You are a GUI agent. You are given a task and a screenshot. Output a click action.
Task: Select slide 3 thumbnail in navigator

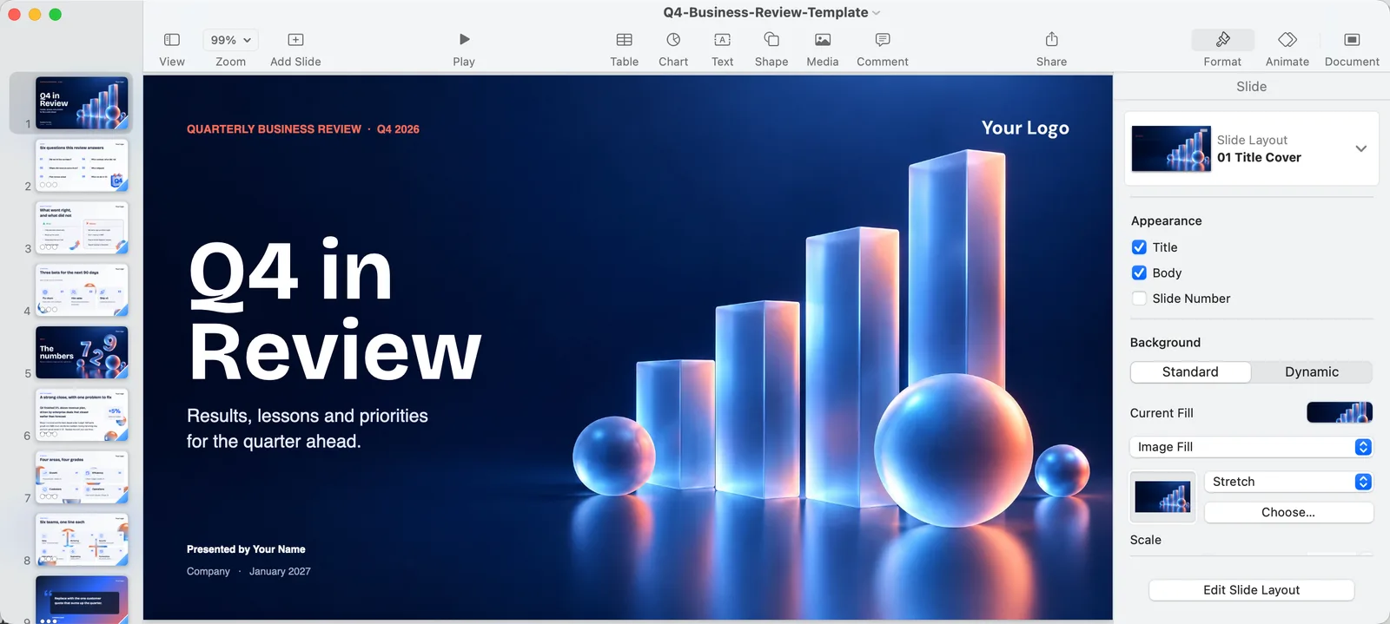click(x=82, y=227)
